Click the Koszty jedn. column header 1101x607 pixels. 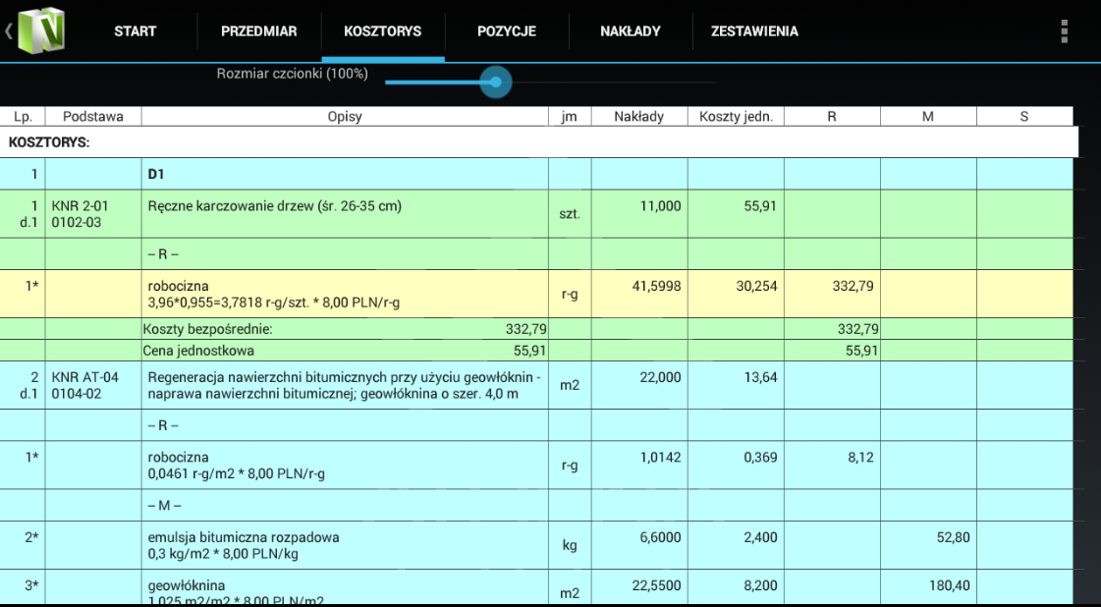[736, 117]
